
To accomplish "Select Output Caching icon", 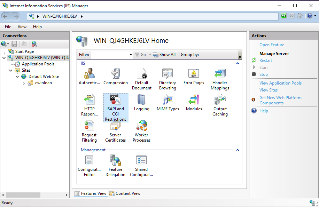I will coord(220,105).
